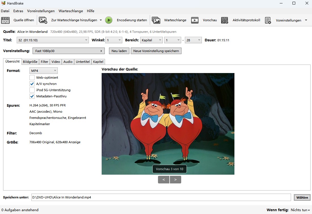Uncheck the Metadaten-Passthru checkbox

[32, 96]
